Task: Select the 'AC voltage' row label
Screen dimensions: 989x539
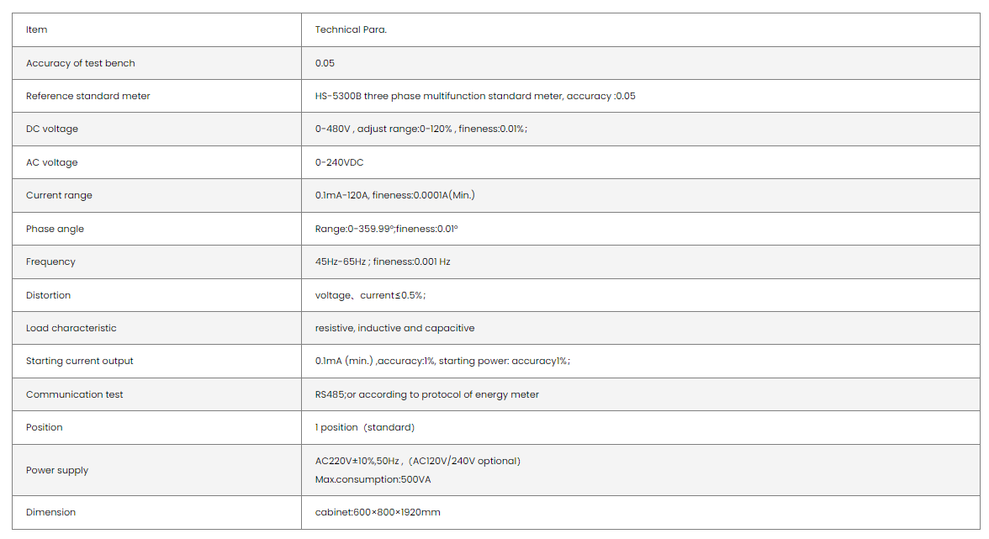Action: point(51,162)
